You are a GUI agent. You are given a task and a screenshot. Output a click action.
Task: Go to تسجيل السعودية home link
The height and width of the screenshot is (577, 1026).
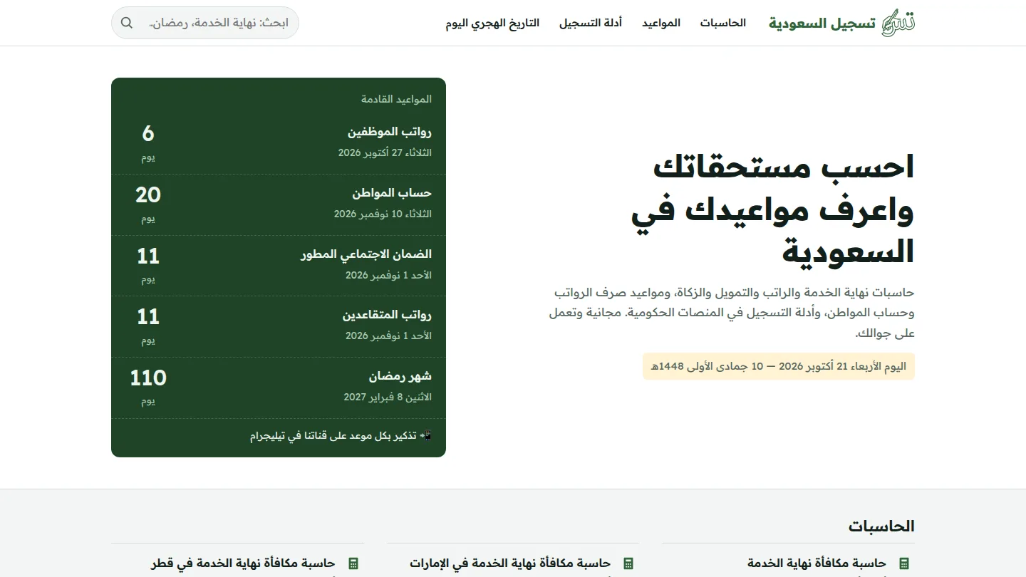pyautogui.click(x=842, y=23)
